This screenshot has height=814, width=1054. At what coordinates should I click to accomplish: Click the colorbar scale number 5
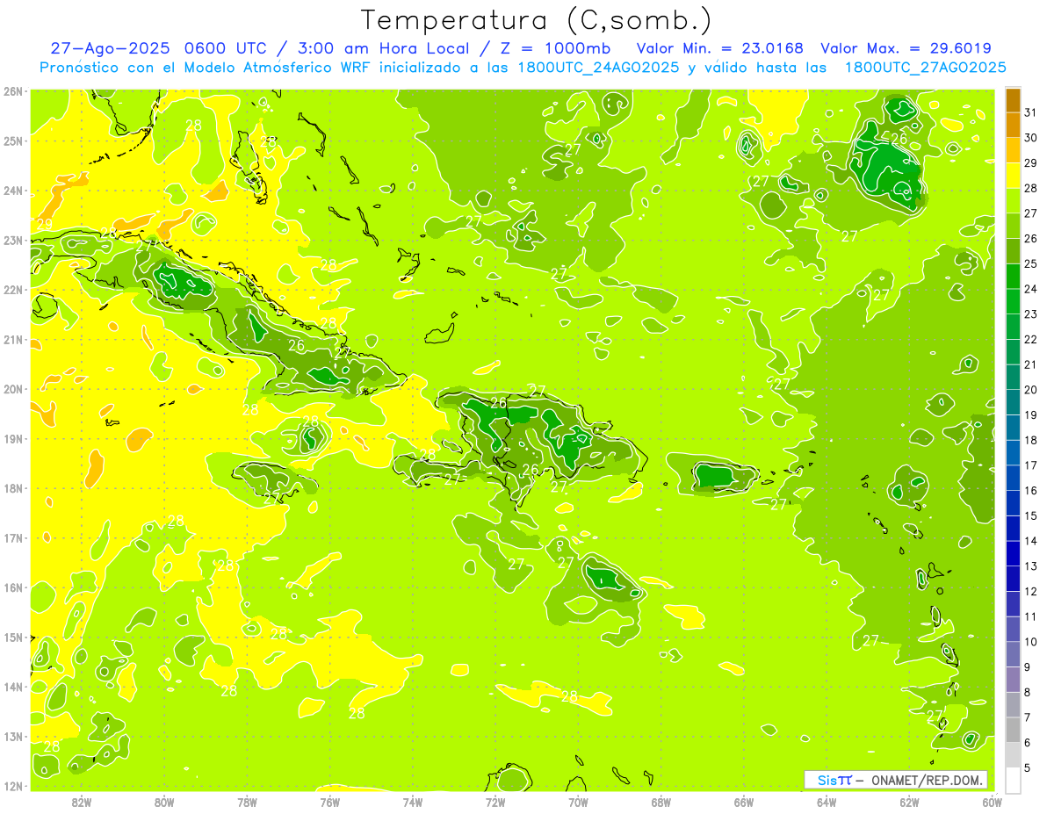click(1029, 768)
